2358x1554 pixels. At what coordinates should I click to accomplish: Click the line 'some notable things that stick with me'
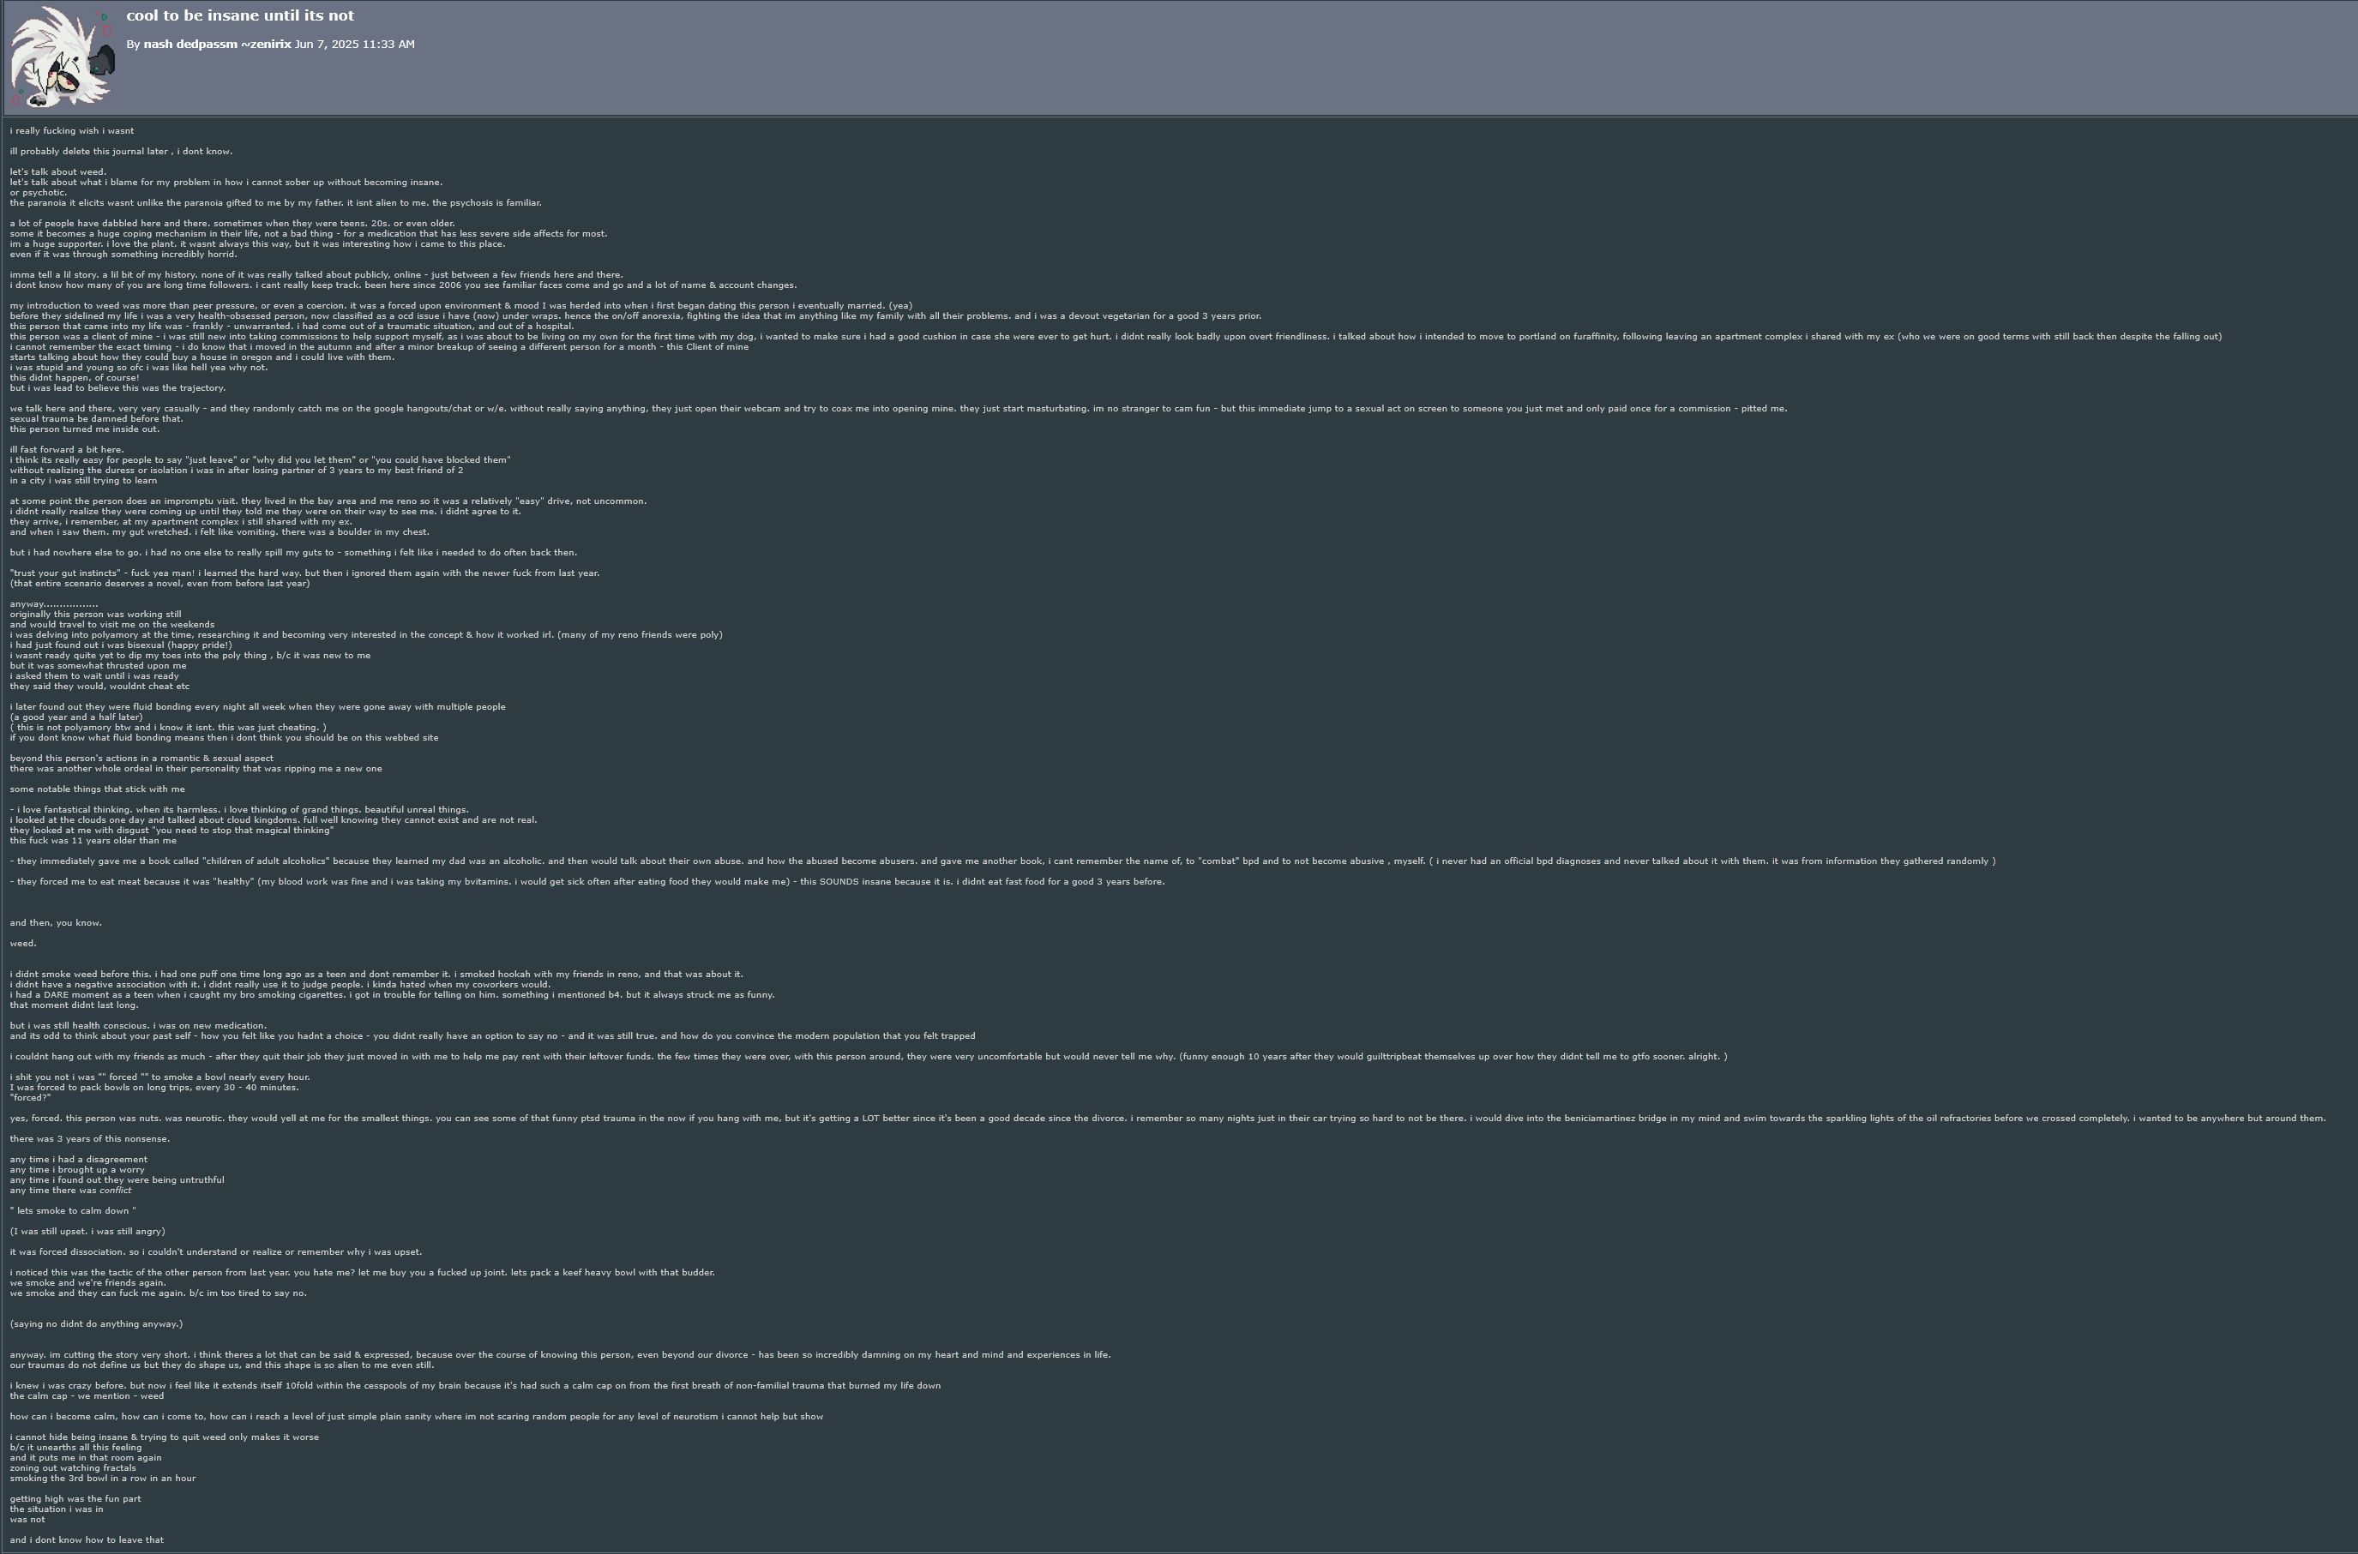[x=97, y=789]
